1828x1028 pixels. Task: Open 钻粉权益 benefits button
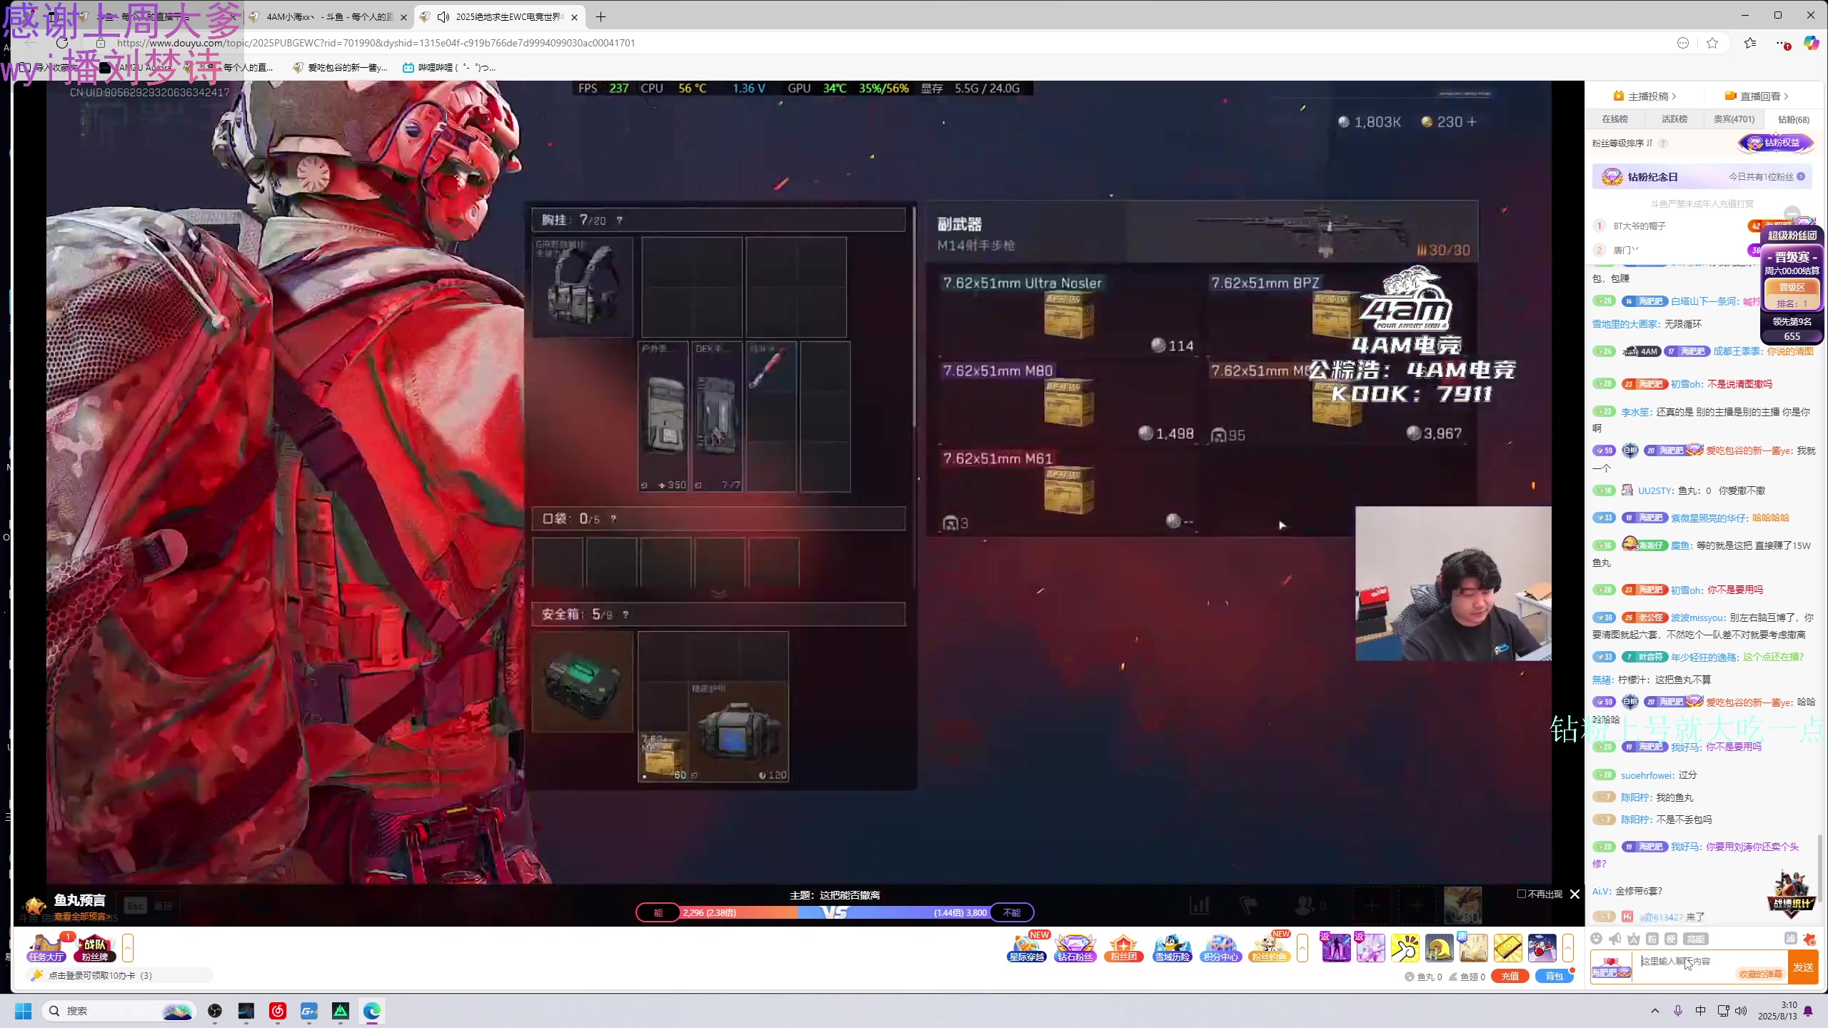point(1776,143)
